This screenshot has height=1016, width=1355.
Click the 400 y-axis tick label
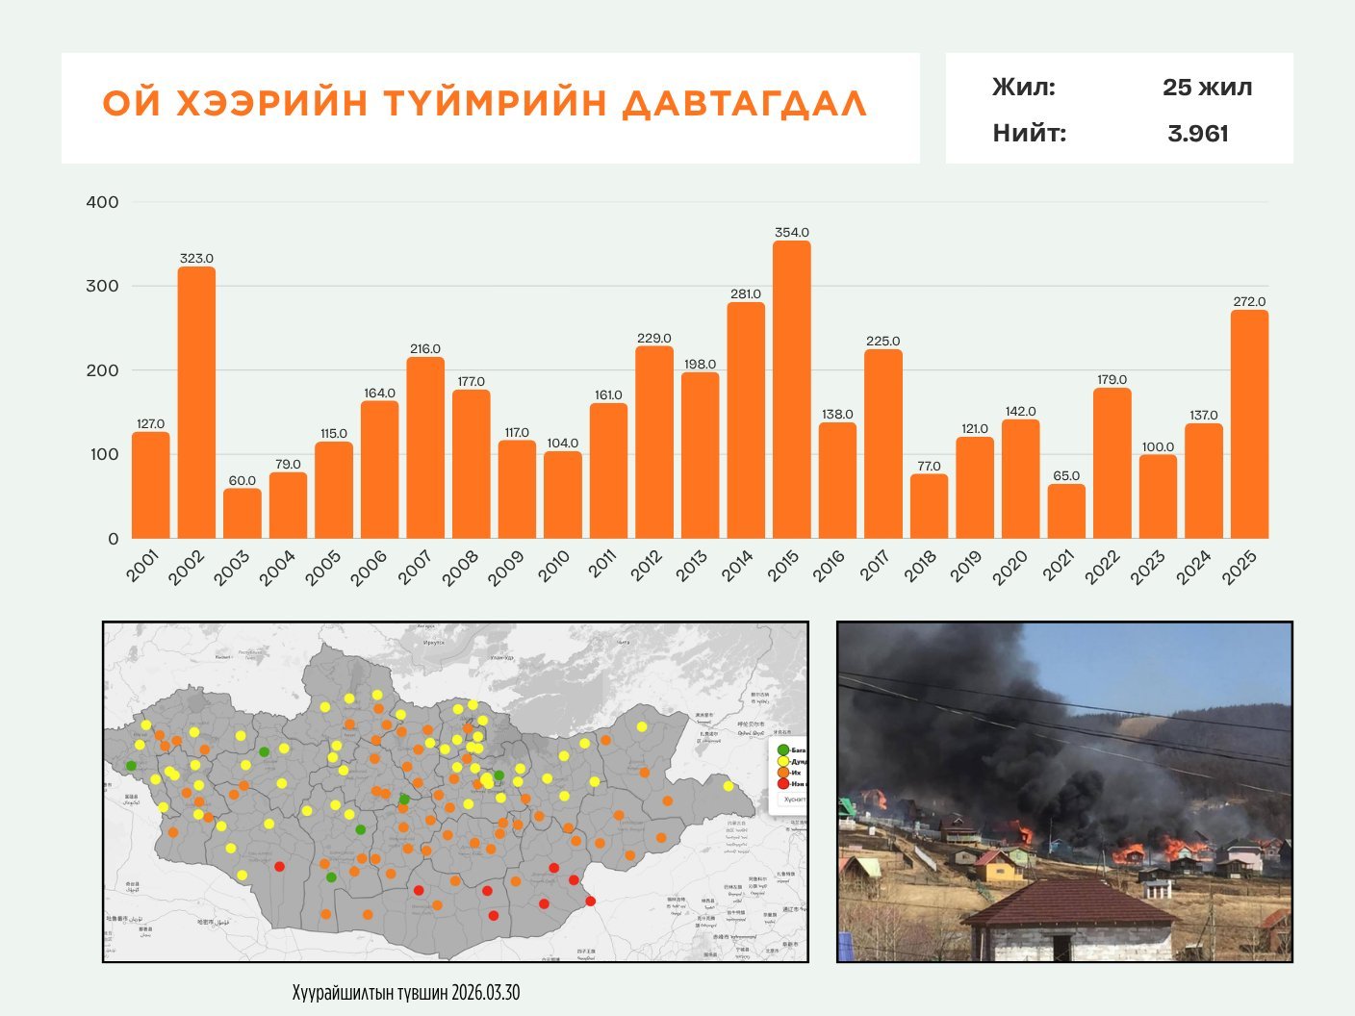pyautogui.click(x=102, y=202)
